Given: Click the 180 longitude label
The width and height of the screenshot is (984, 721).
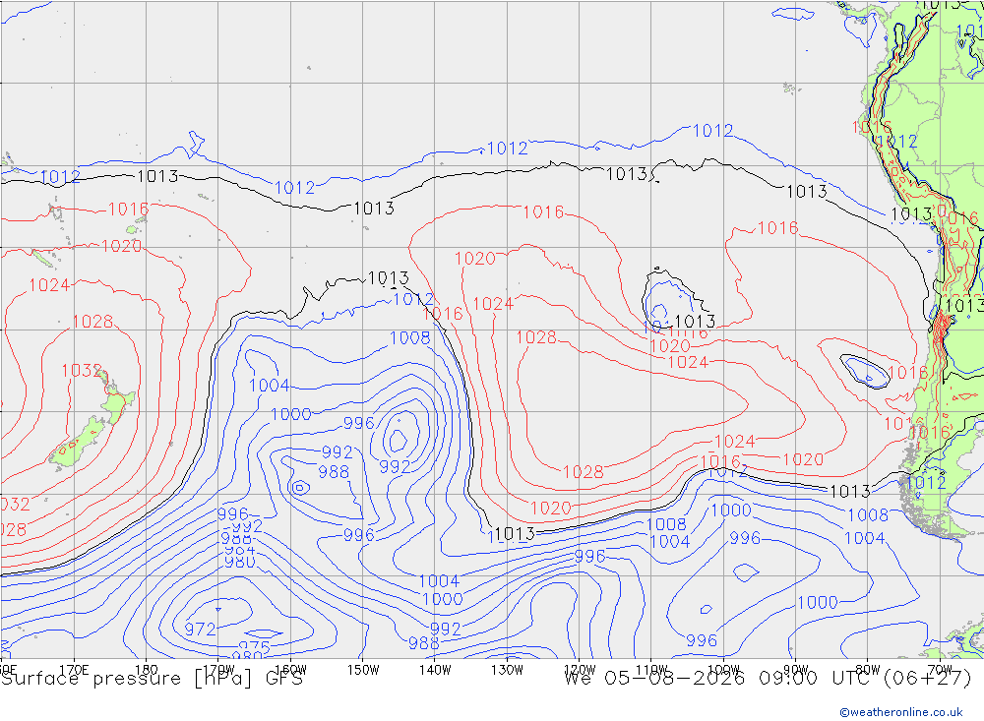Looking at the screenshot, I should tap(146, 670).
